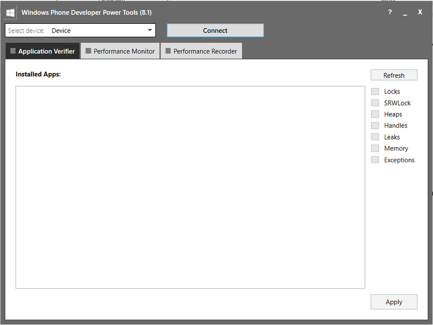
Task: Enable the SRWLock checkbox
Action: coord(375,103)
